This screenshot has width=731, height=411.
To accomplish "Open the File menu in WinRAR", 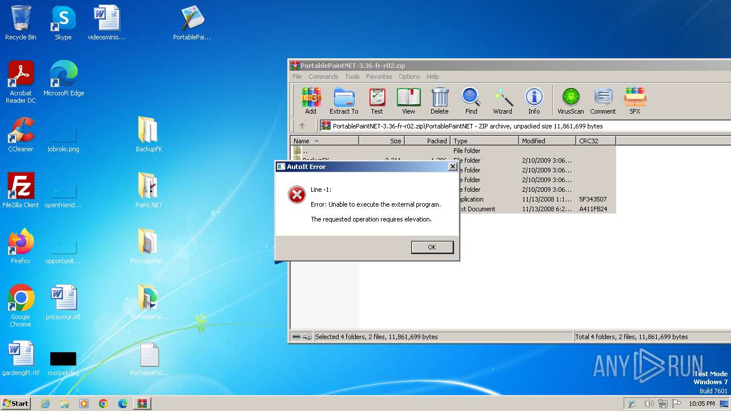I will (x=297, y=76).
